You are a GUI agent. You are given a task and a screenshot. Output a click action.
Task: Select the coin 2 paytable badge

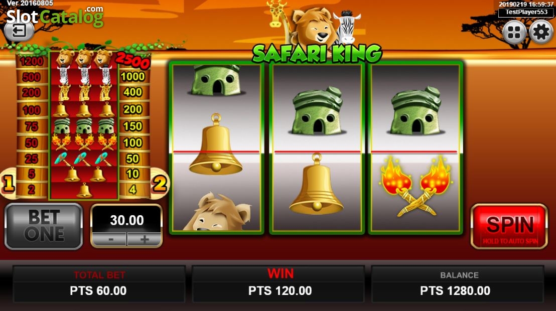160,183
